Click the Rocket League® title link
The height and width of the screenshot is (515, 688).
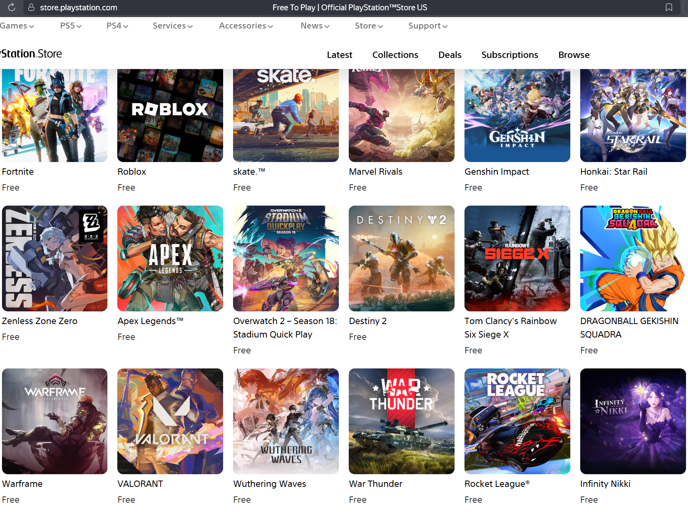pos(497,484)
